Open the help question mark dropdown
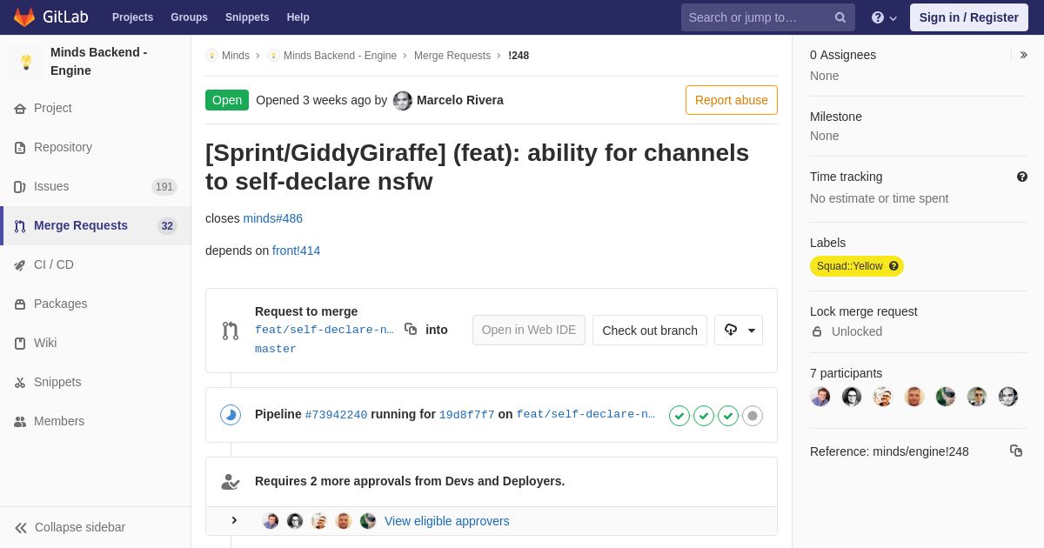The image size is (1044, 548). click(x=884, y=17)
